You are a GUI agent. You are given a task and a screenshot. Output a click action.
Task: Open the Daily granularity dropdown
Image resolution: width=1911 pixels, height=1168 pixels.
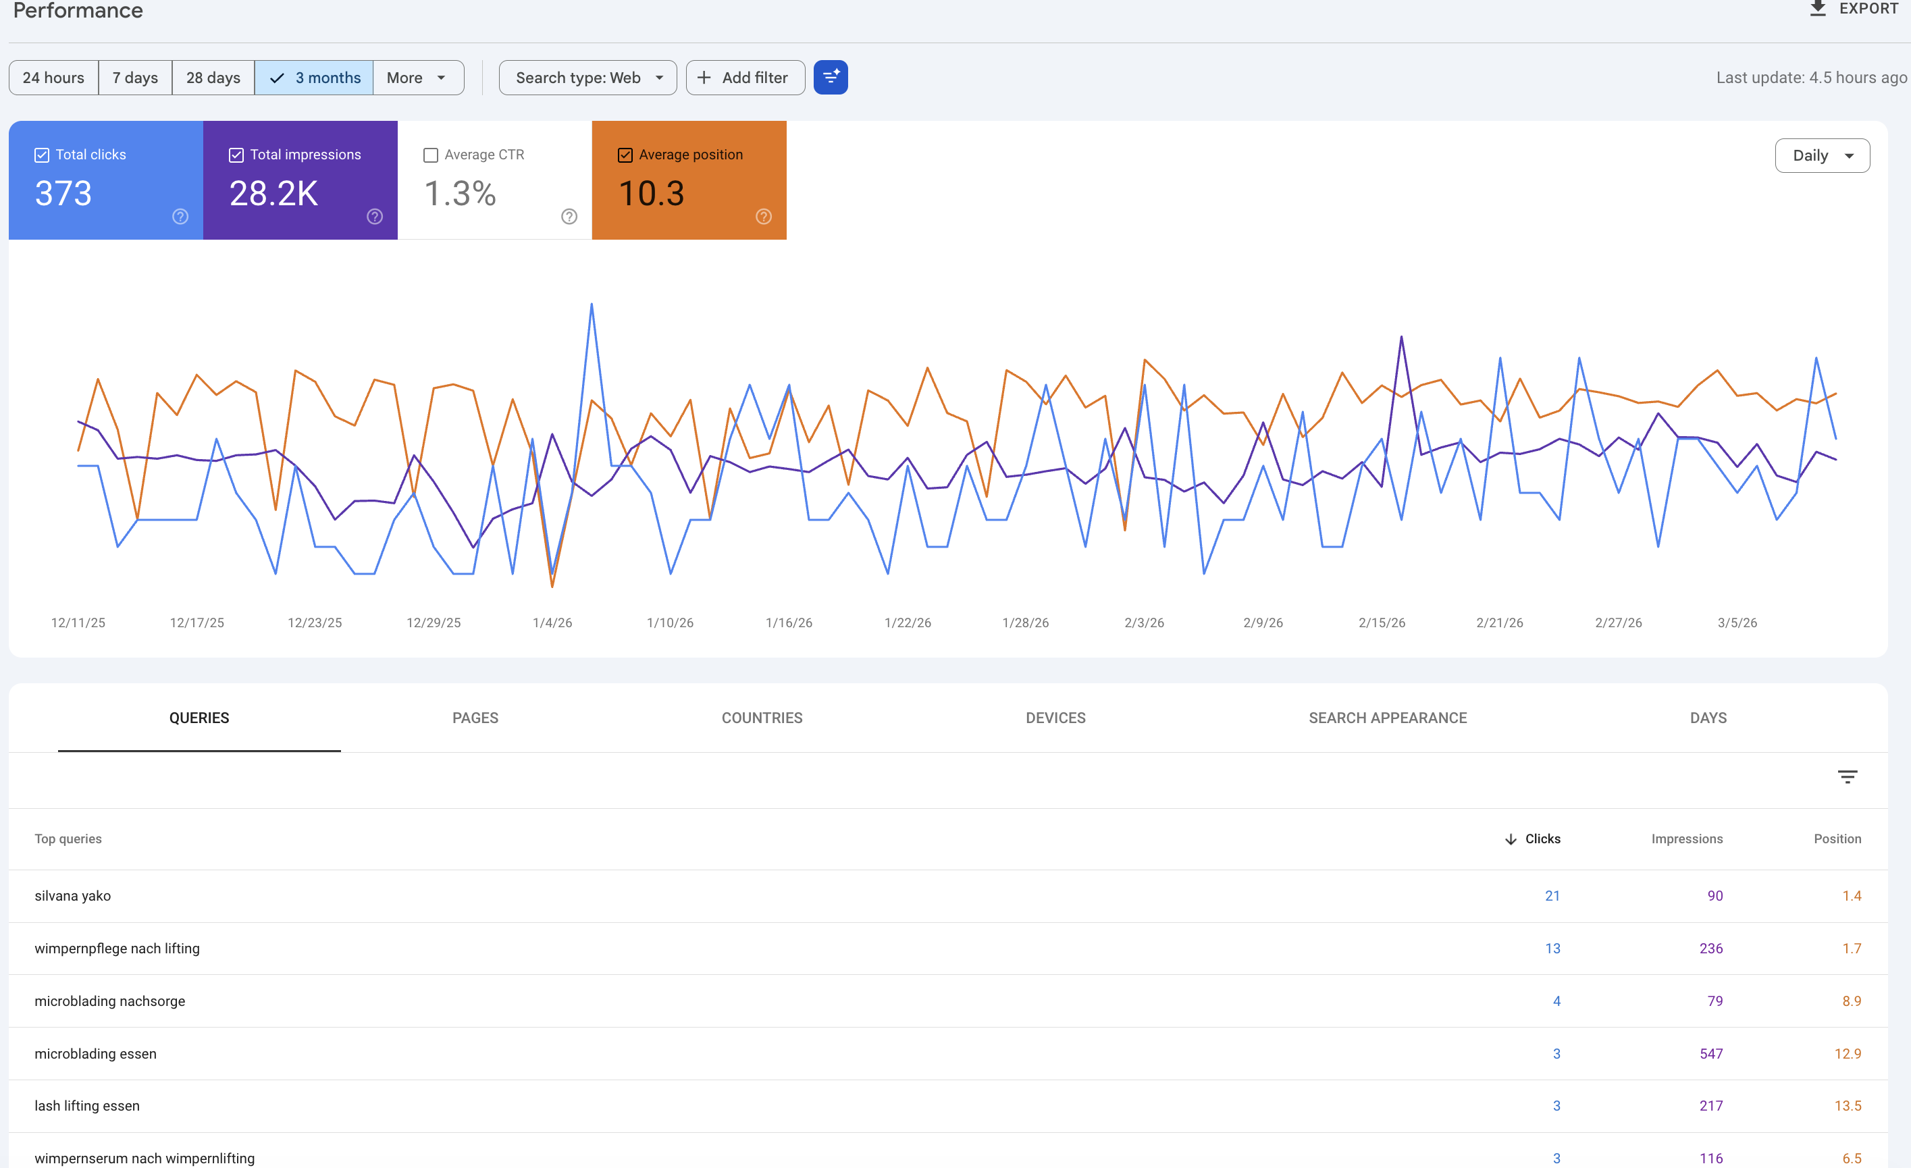click(1822, 155)
